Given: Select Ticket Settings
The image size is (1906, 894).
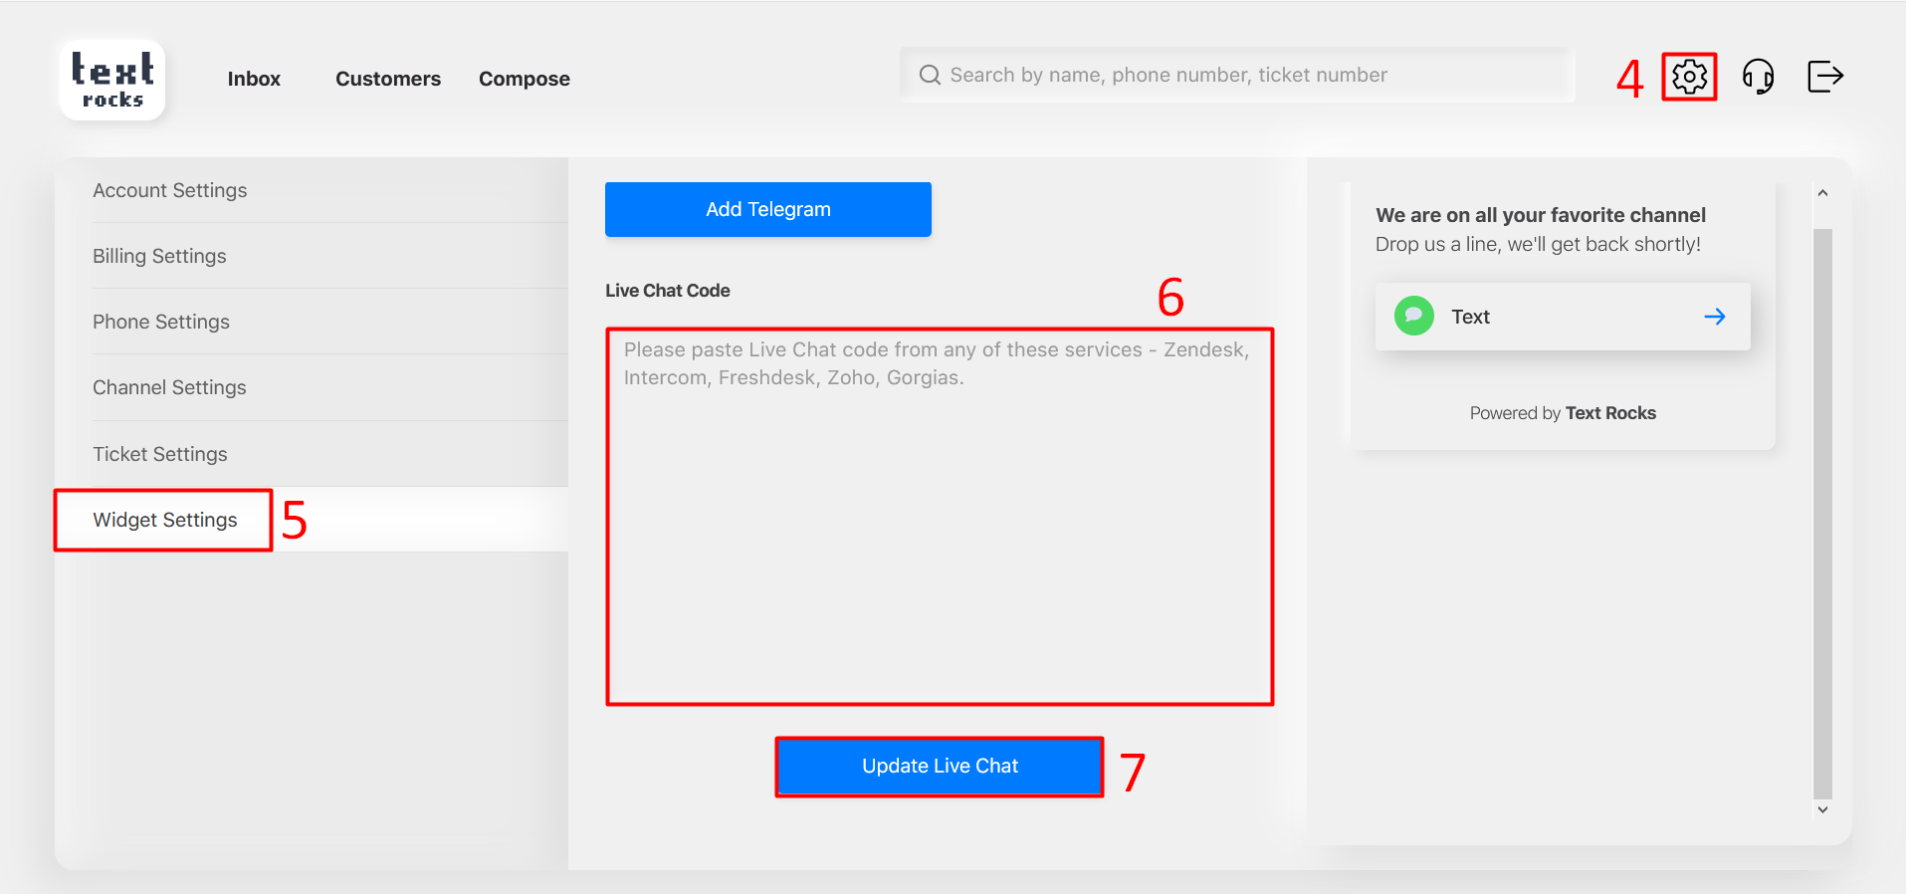Looking at the screenshot, I should 160,454.
